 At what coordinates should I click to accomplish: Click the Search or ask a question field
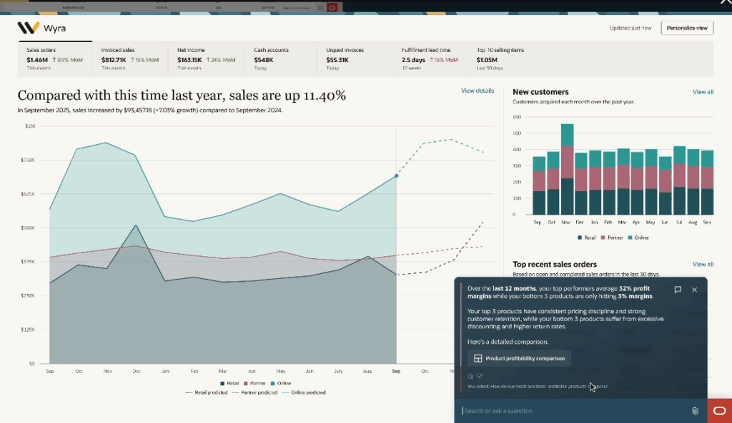pyautogui.click(x=572, y=411)
